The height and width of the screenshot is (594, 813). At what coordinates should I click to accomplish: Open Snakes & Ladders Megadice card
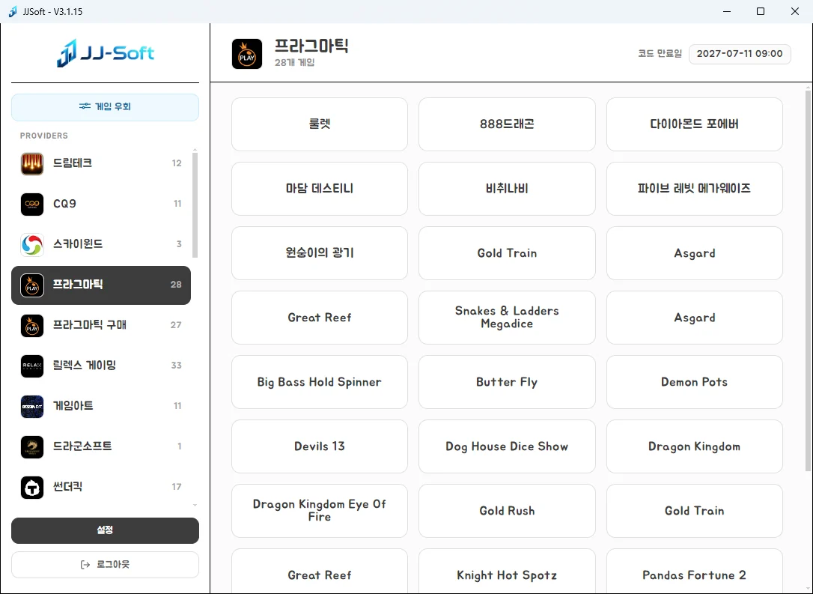[x=507, y=318]
